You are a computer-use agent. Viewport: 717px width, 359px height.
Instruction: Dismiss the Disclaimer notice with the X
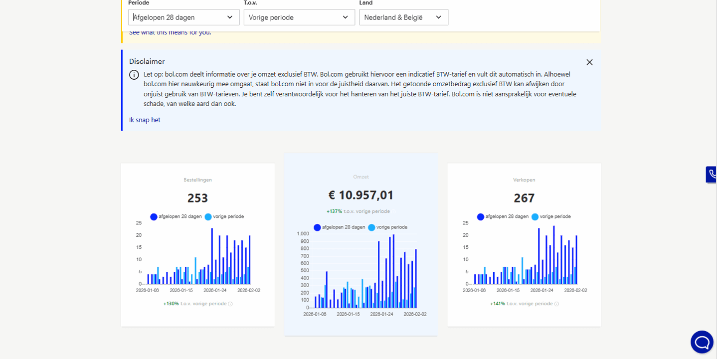click(x=589, y=62)
